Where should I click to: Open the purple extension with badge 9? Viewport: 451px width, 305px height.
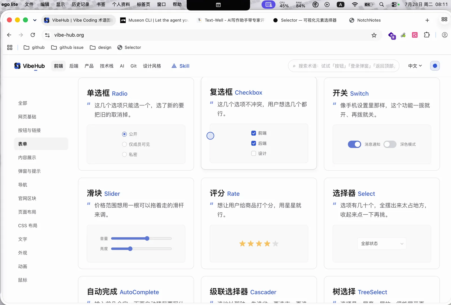pyautogui.click(x=392, y=35)
